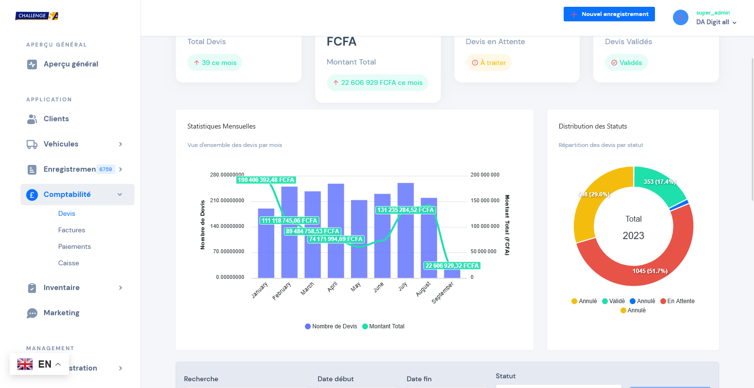
Task: Go to the Paiements submenu item
Action: click(74, 247)
